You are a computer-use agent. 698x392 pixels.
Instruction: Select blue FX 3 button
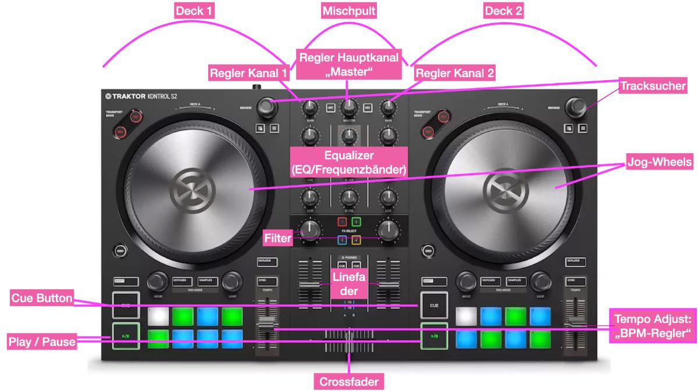(x=342, y=240)
